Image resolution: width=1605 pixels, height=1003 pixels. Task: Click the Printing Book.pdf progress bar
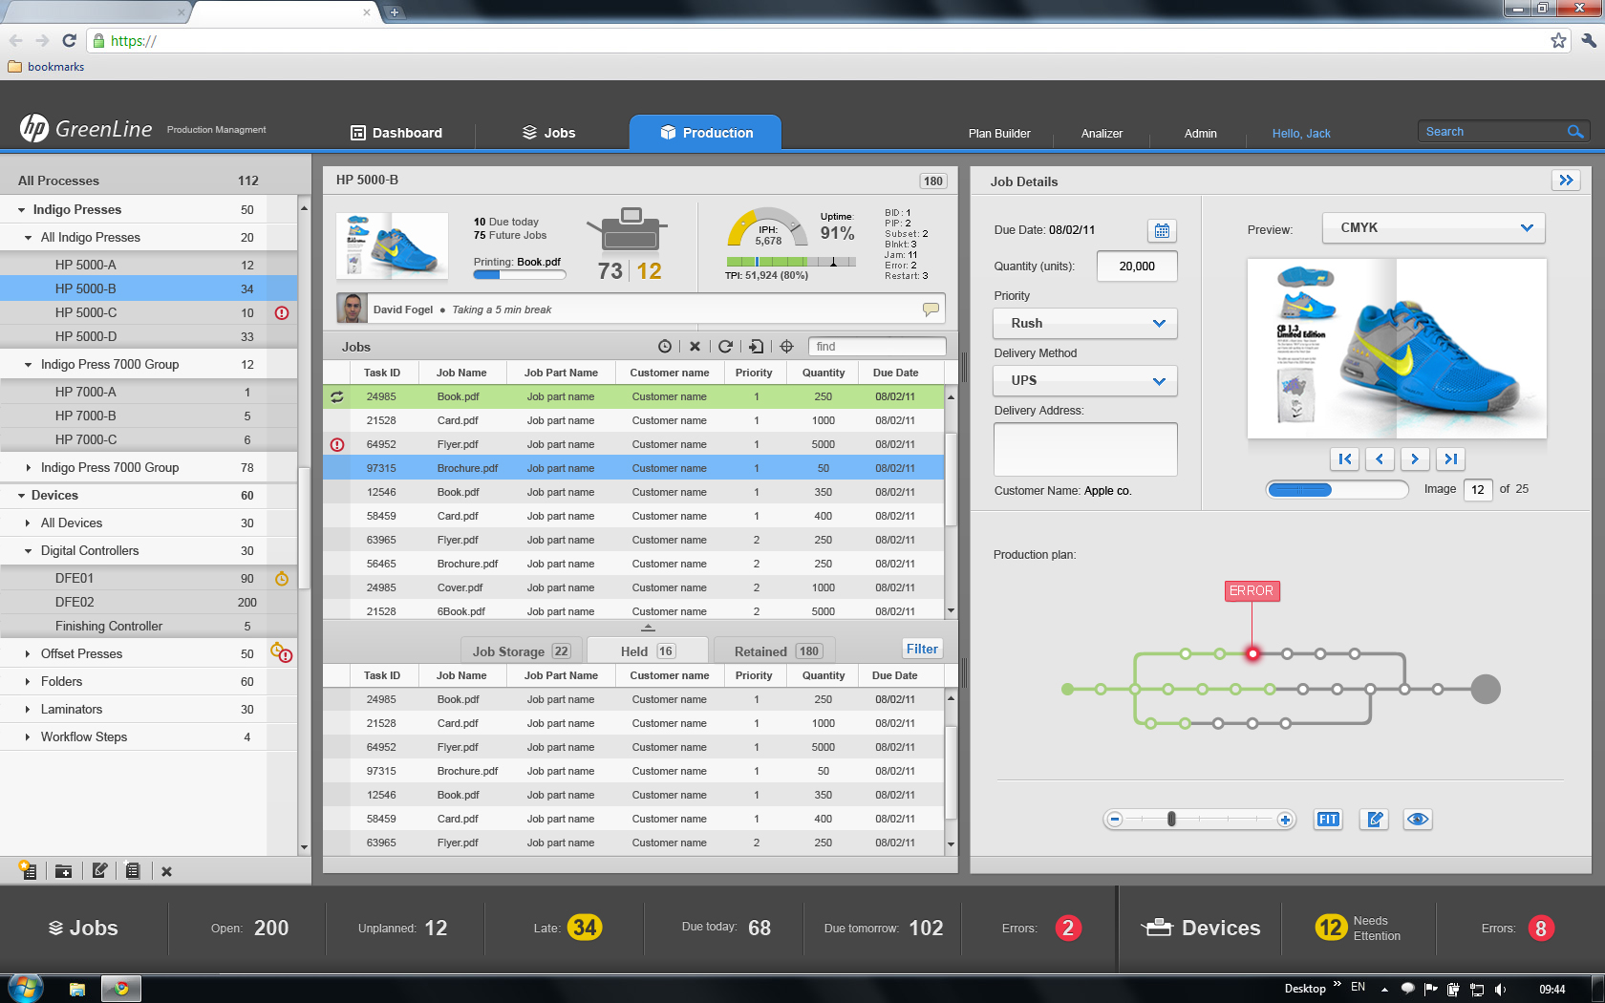point(520,275)
